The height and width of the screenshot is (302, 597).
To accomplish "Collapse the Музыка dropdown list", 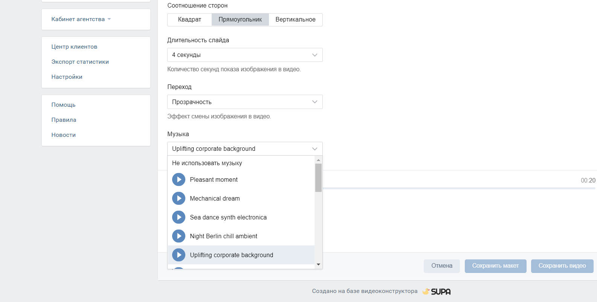I will 245,149.
